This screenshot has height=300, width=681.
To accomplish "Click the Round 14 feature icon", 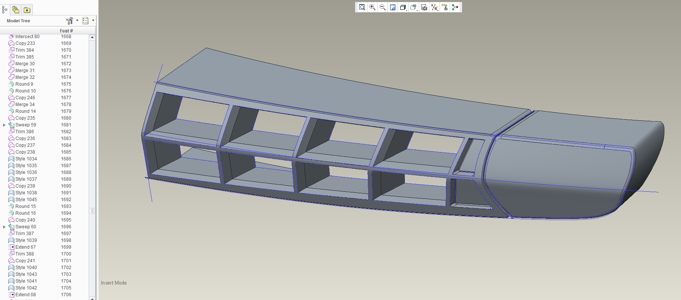I will [x=11, y=111].
